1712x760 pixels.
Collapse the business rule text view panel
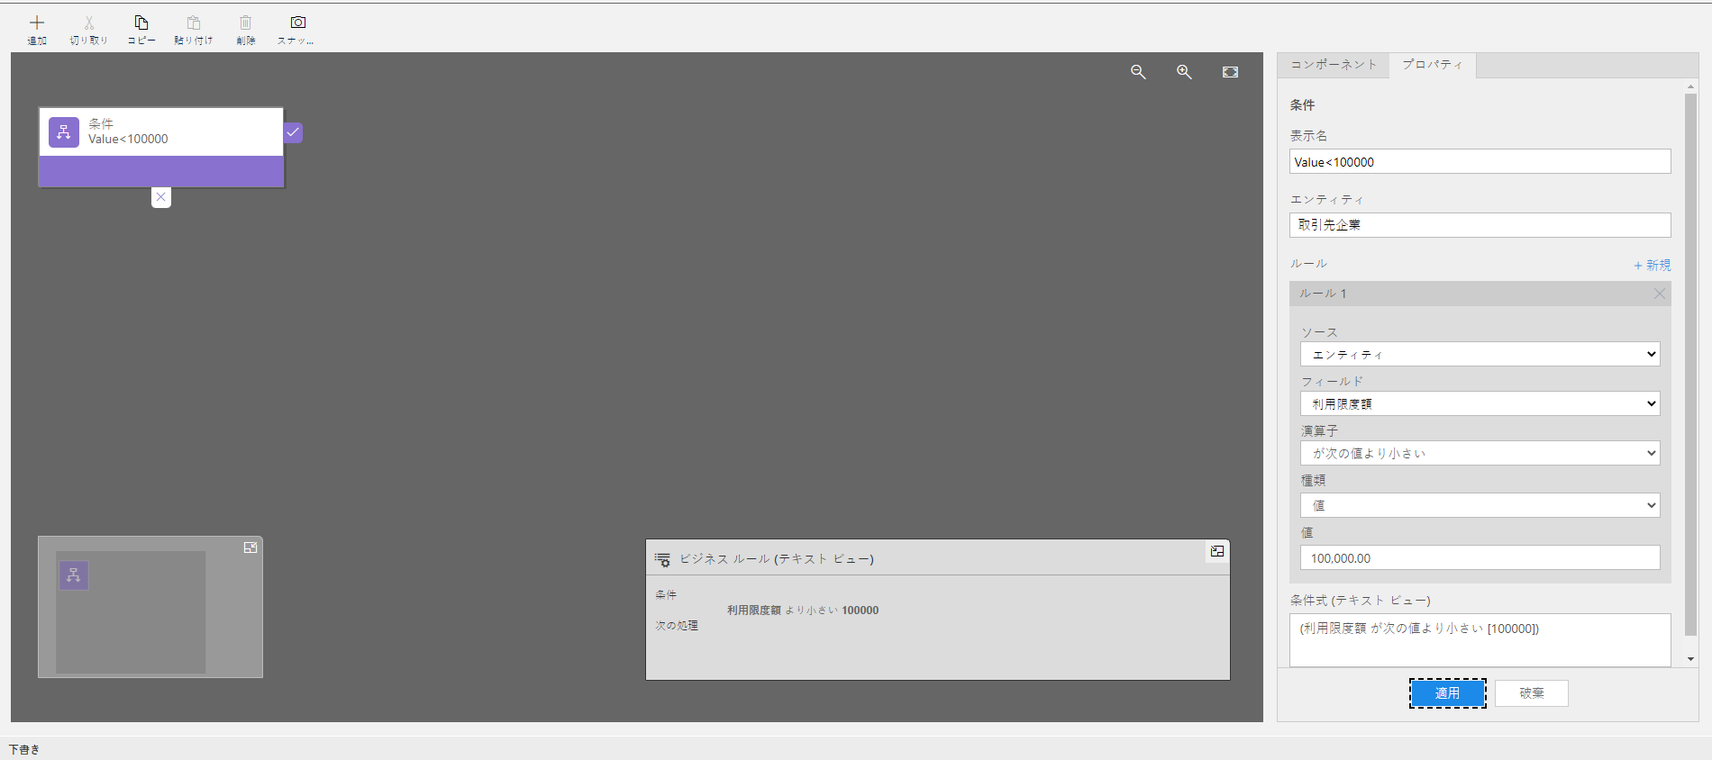[1217, 551]
